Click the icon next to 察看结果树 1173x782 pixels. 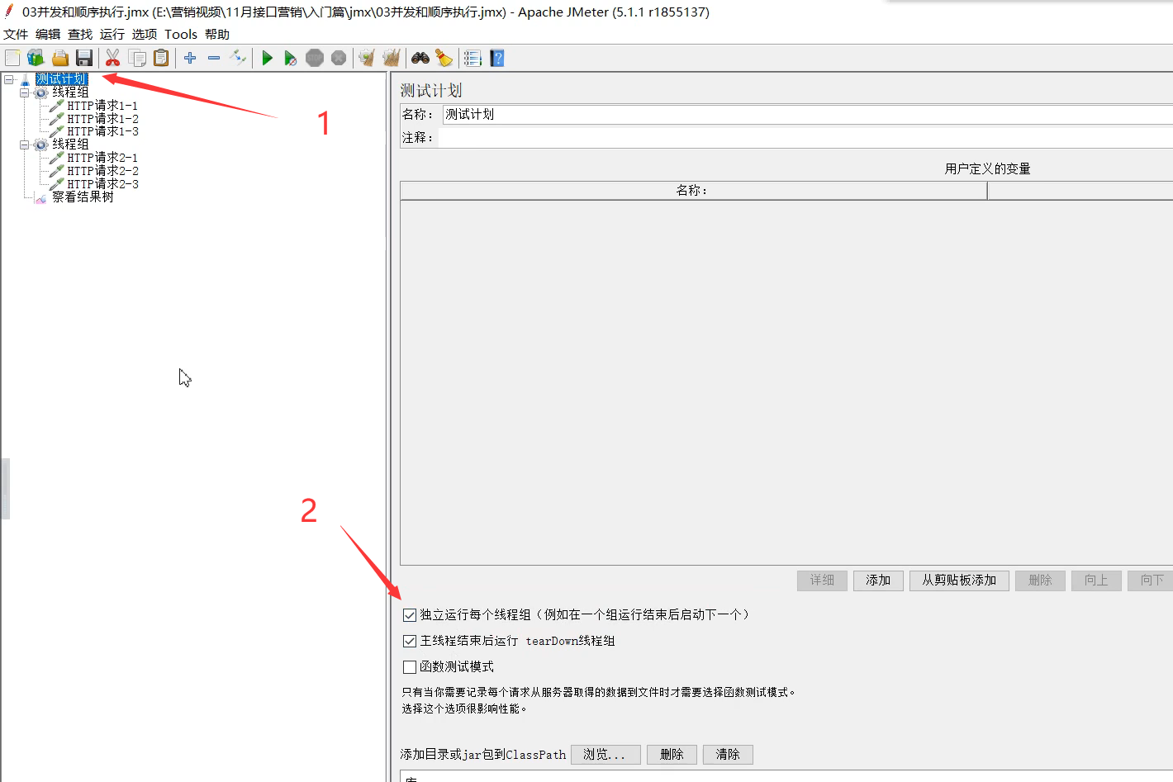coord(40,197)
